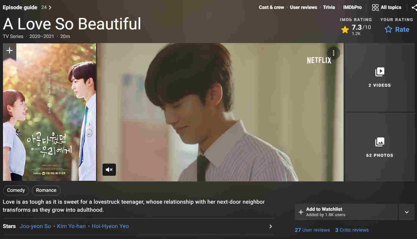Open Kim Yo-han's profile
This screenshot has height=239, width=417.
pyautogui.click(x=71, y=226)
